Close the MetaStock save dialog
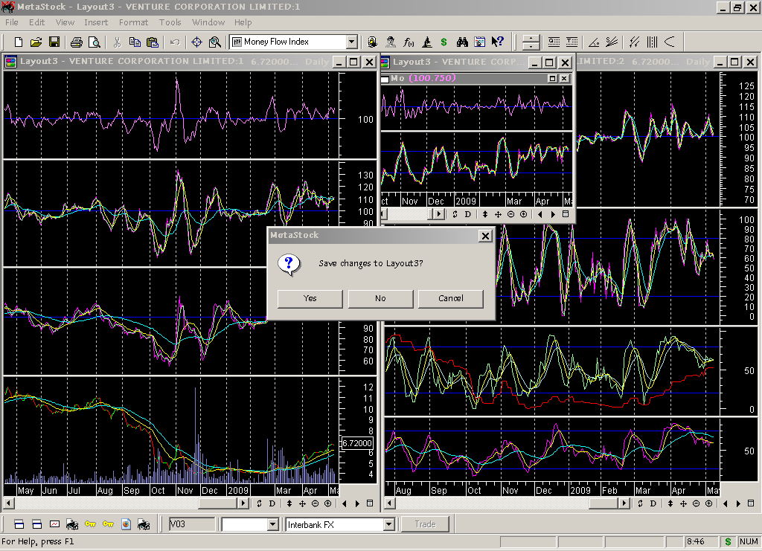 pos(485,236)
